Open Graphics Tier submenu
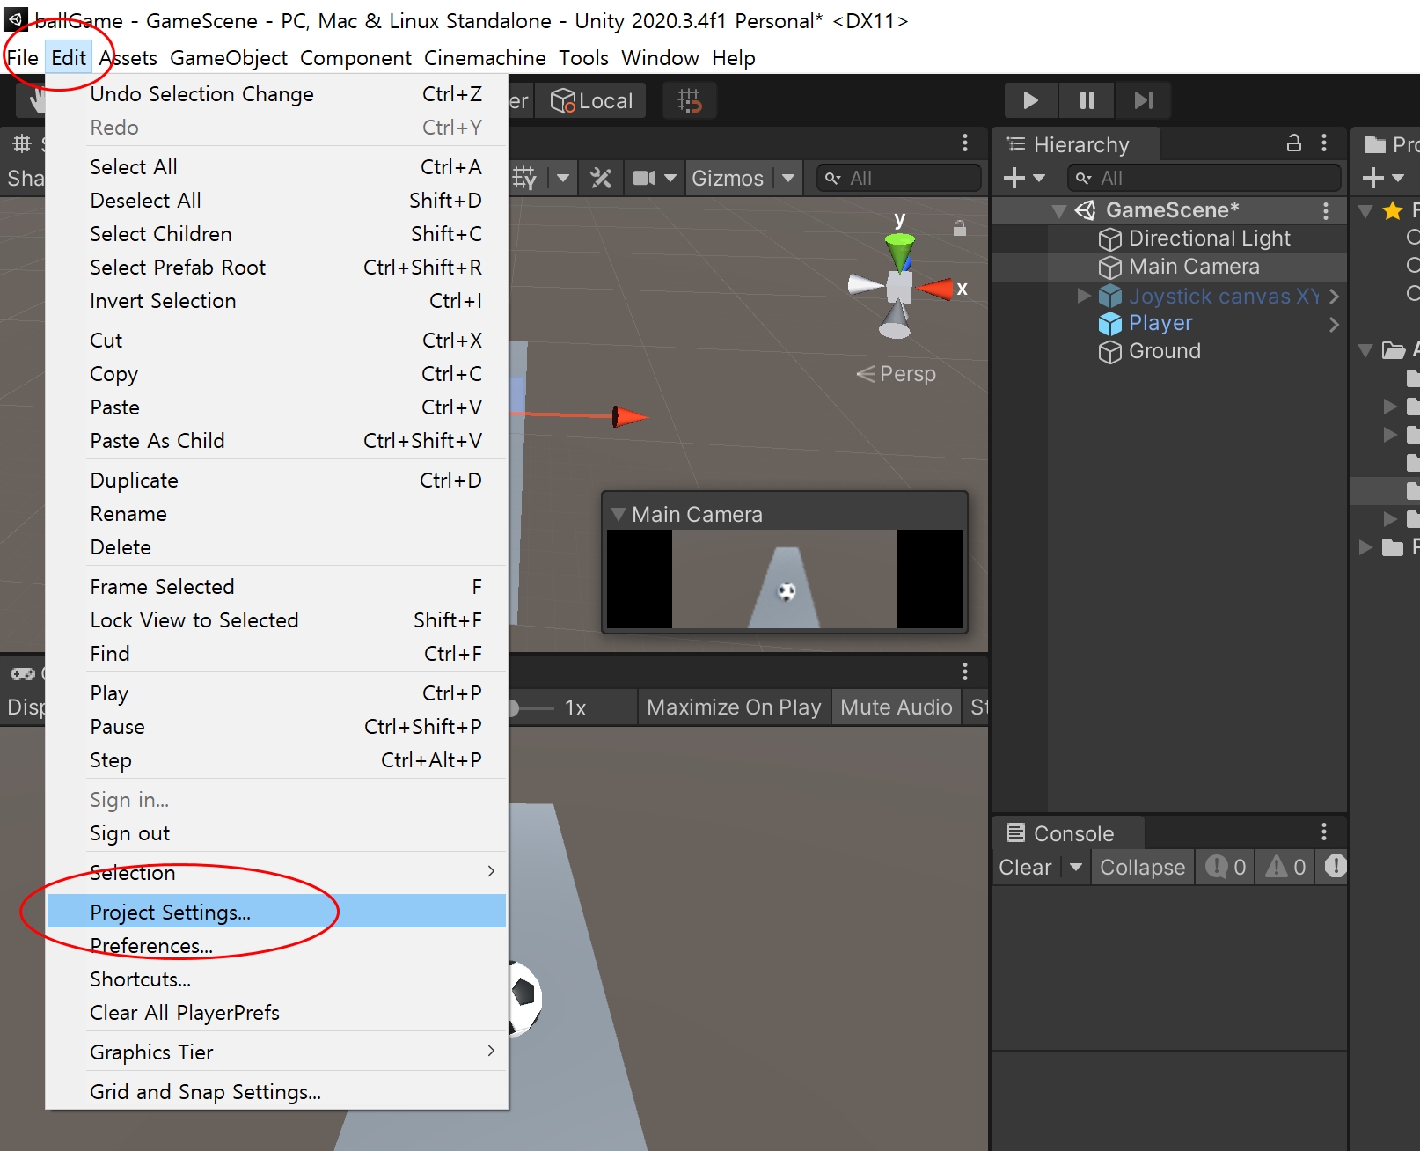The width and height of the screenshot is (1420, 1151). [276, 1052]
